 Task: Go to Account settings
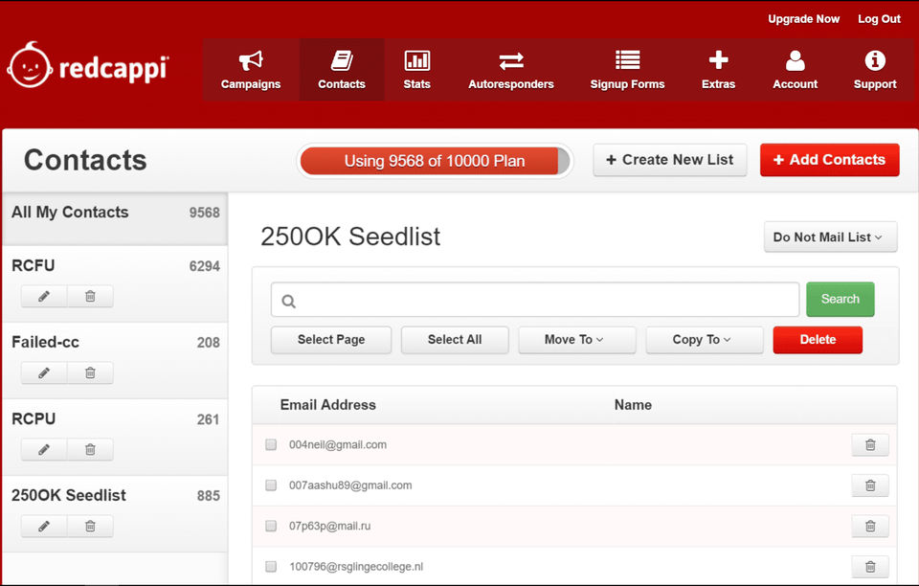[795, 70]
